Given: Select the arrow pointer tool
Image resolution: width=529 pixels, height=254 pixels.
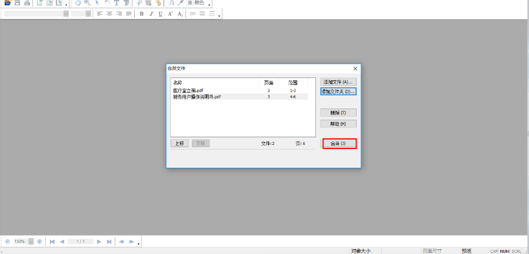Looking at the screenshot, I should coord(97,3).
